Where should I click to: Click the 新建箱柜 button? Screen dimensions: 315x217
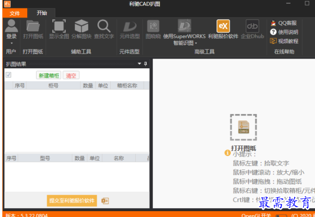point(49,75)
